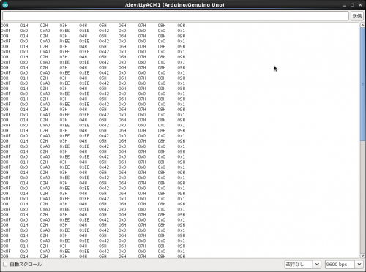
Task: Click the window title /dev/ttyACM1 text
Action: coord(143,5)
